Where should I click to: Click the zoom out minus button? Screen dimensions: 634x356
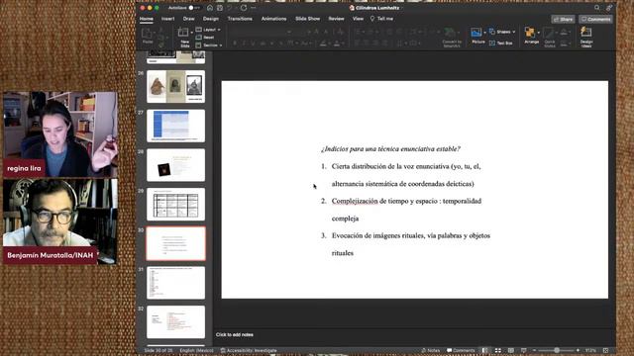point(534,350)
